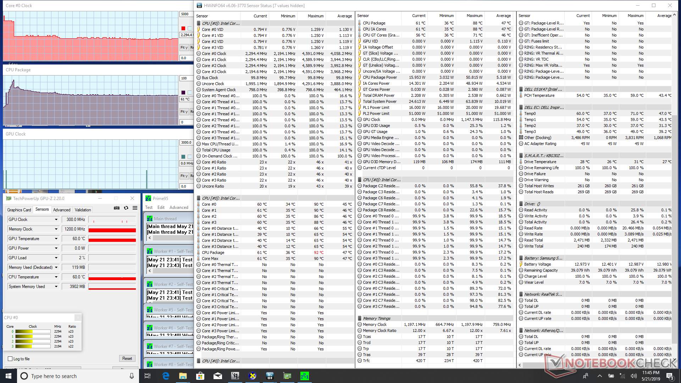Screen dimensions: 681x383
Task: Expand the GPU Clock sensor dropdown
Action: click(x=56, y=220)
